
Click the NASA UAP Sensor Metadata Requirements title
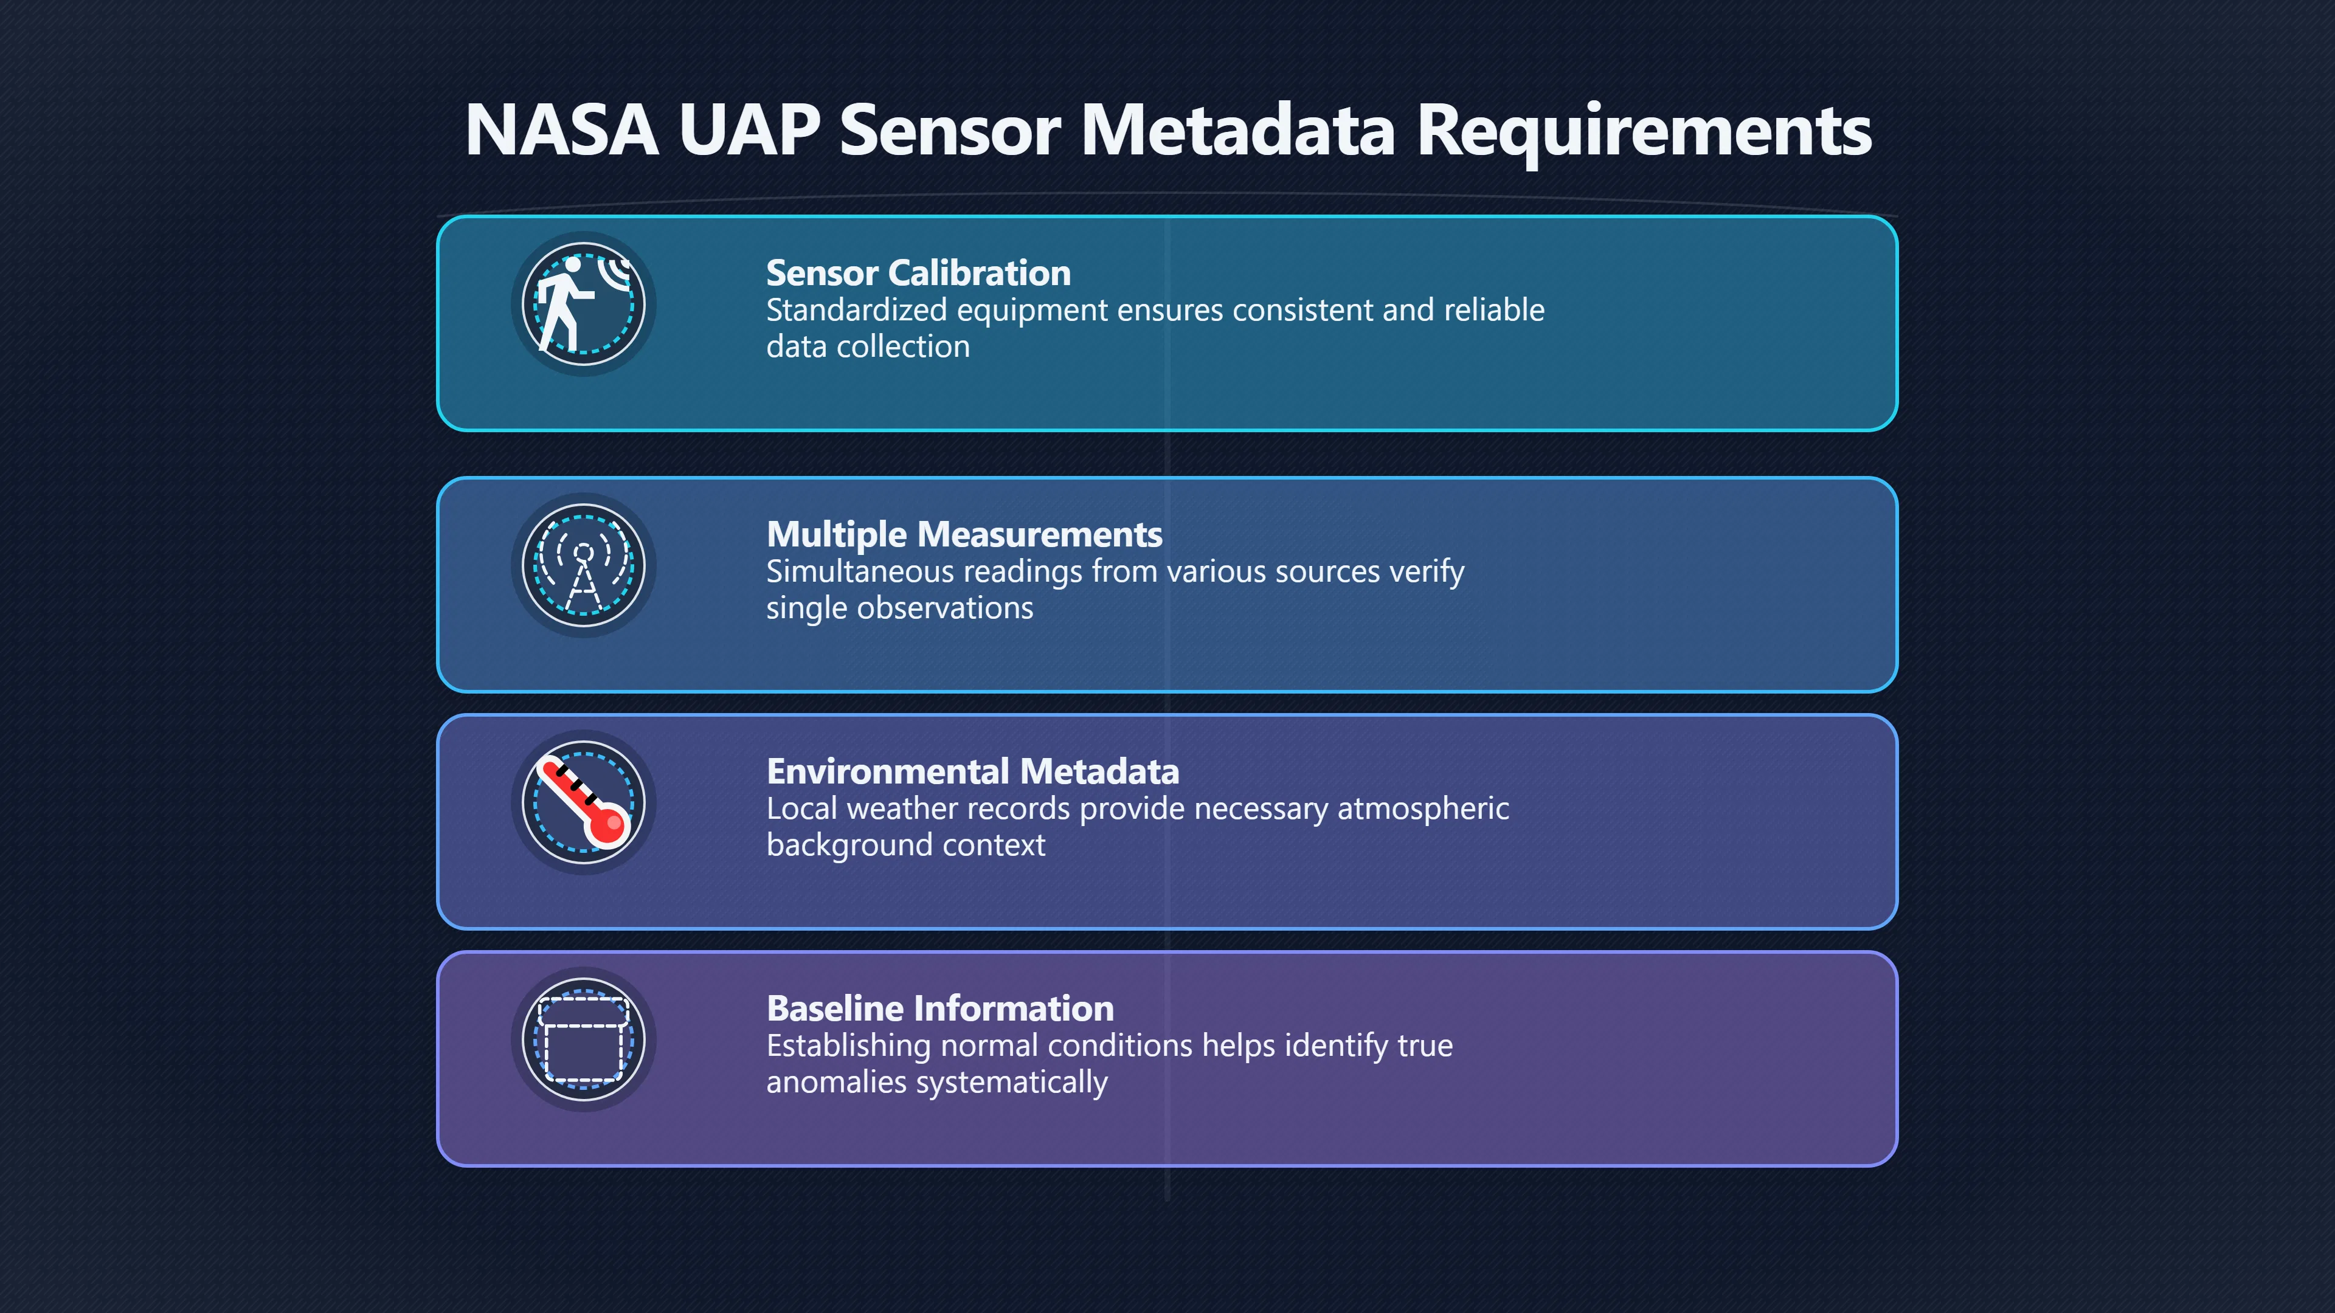1167,131
